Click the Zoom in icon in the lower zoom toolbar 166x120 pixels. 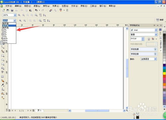(x=20, y=20)
